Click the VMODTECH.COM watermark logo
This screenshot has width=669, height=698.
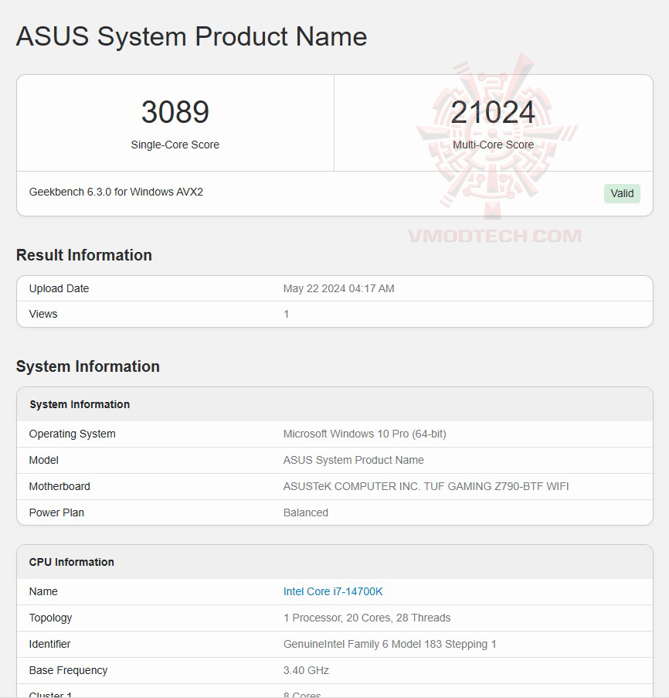(x=494, y=235)
